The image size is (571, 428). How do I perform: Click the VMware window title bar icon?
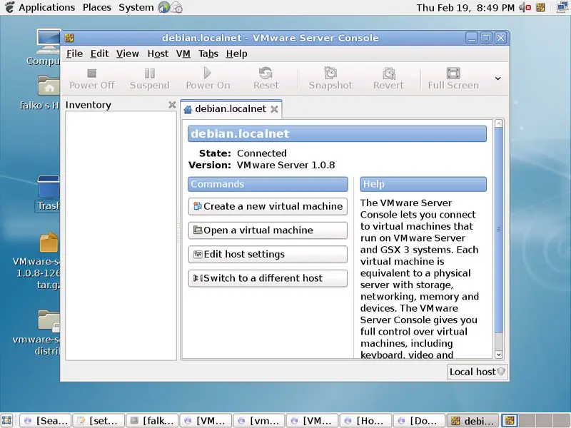pos(69,38)
